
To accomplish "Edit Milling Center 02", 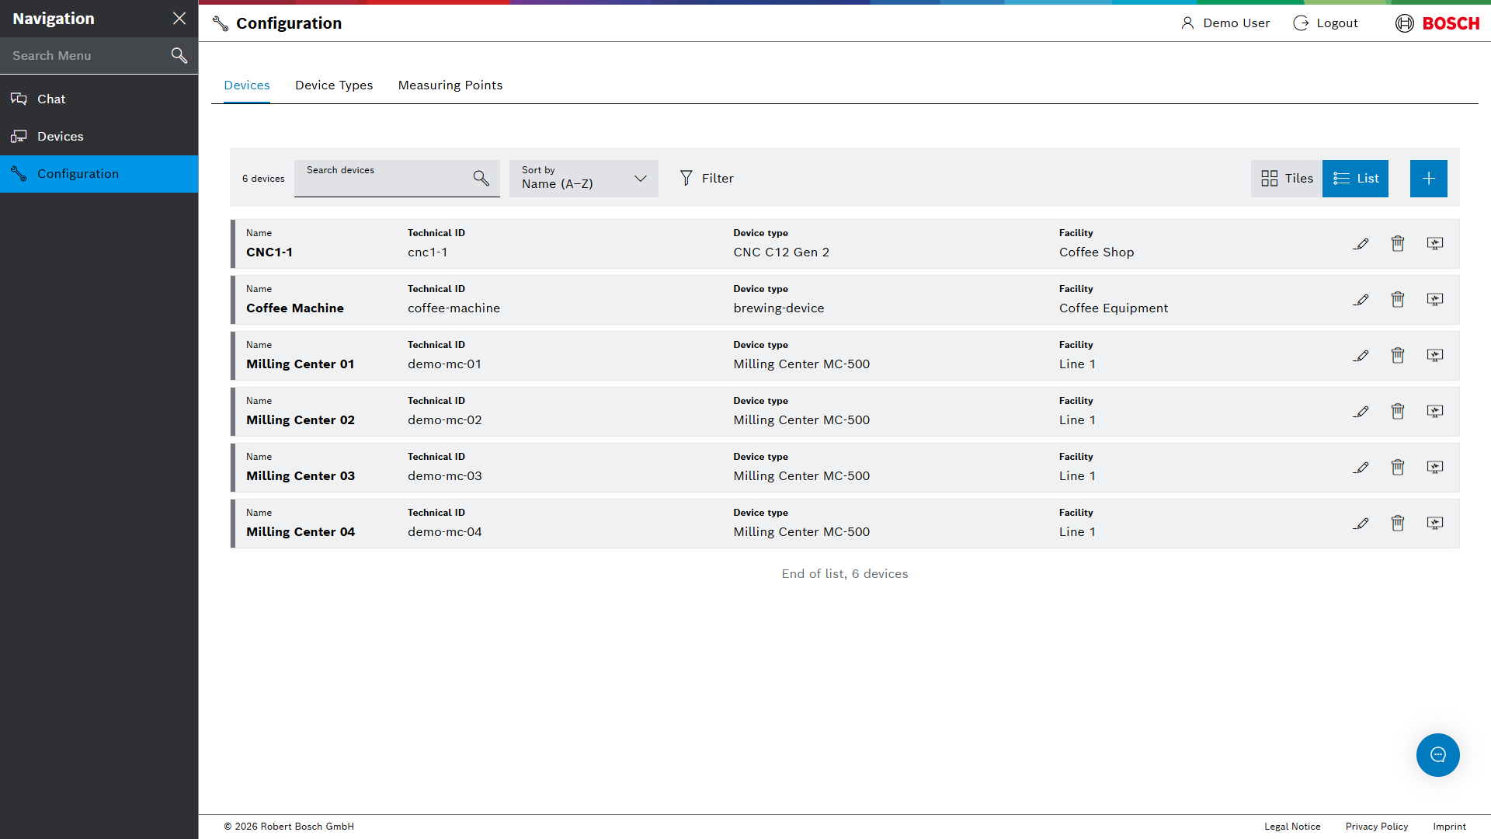I will pos(1361,412).
